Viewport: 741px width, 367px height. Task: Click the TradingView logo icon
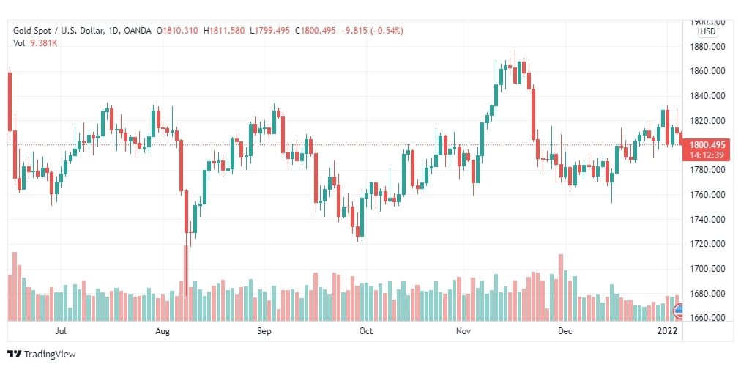click(x=15, y=355)
